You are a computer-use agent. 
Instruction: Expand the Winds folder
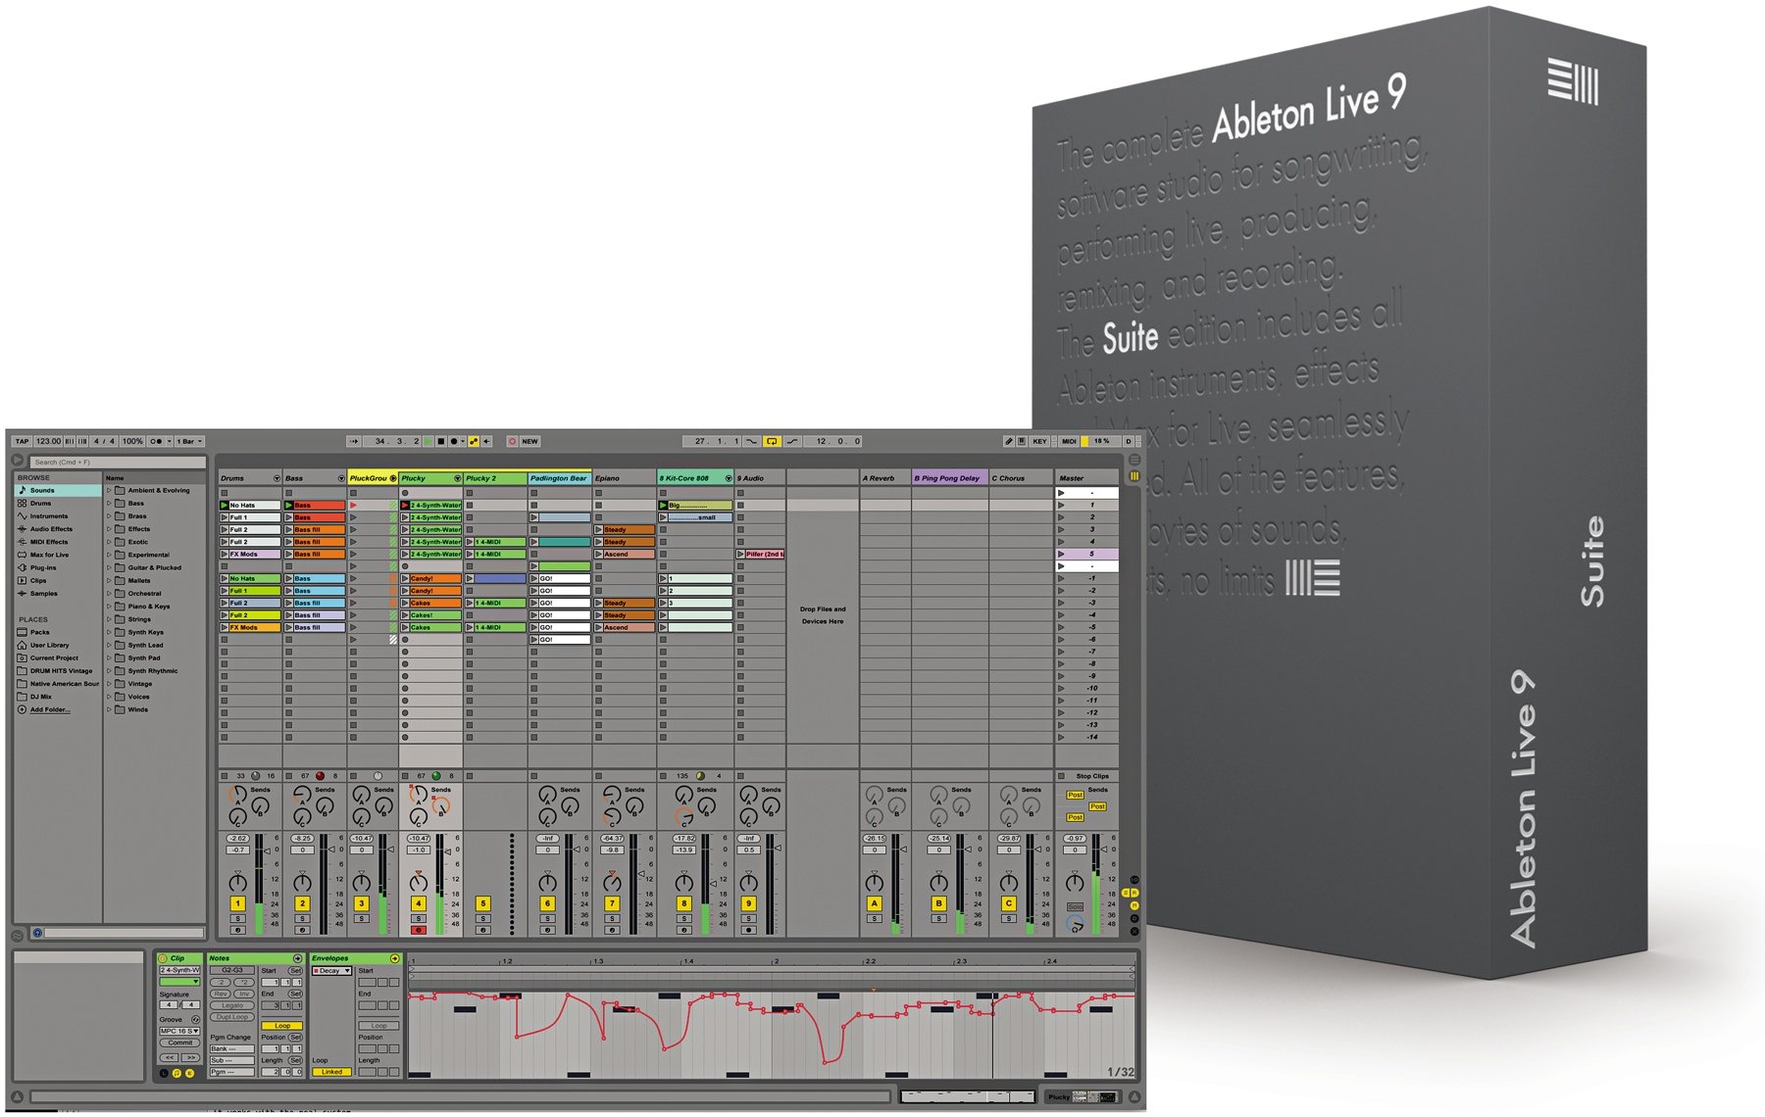click(x=109, y=709)
